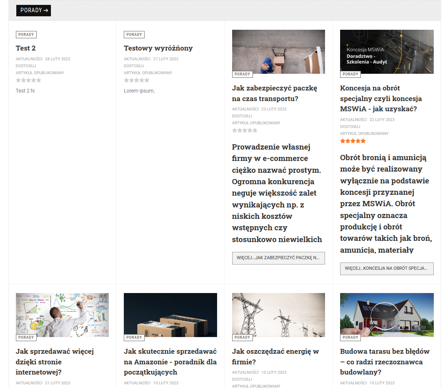Open the house with magnifier thumbnail
Viewport: 446px width, 388px height.
pos(387,315)
